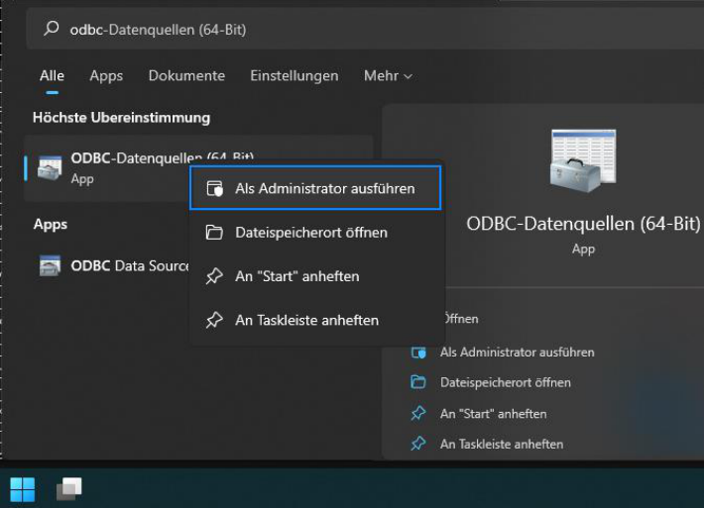Click the blue pin icon beside An "Start" anheften in preview pane
Screen dimensions: 704x508
[x=418, y=413]
